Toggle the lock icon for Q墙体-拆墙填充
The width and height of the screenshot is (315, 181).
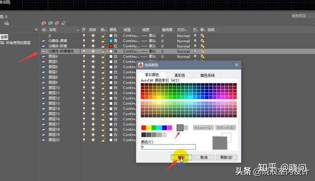coord(103,51)
